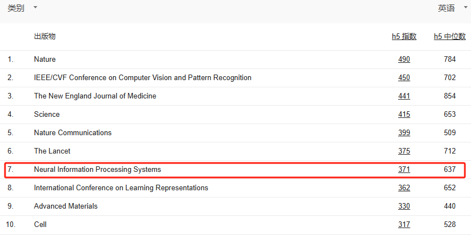Open Advanced Materials' 330 link
Screen dimensions: 471x237
click(x=404, y=206)
